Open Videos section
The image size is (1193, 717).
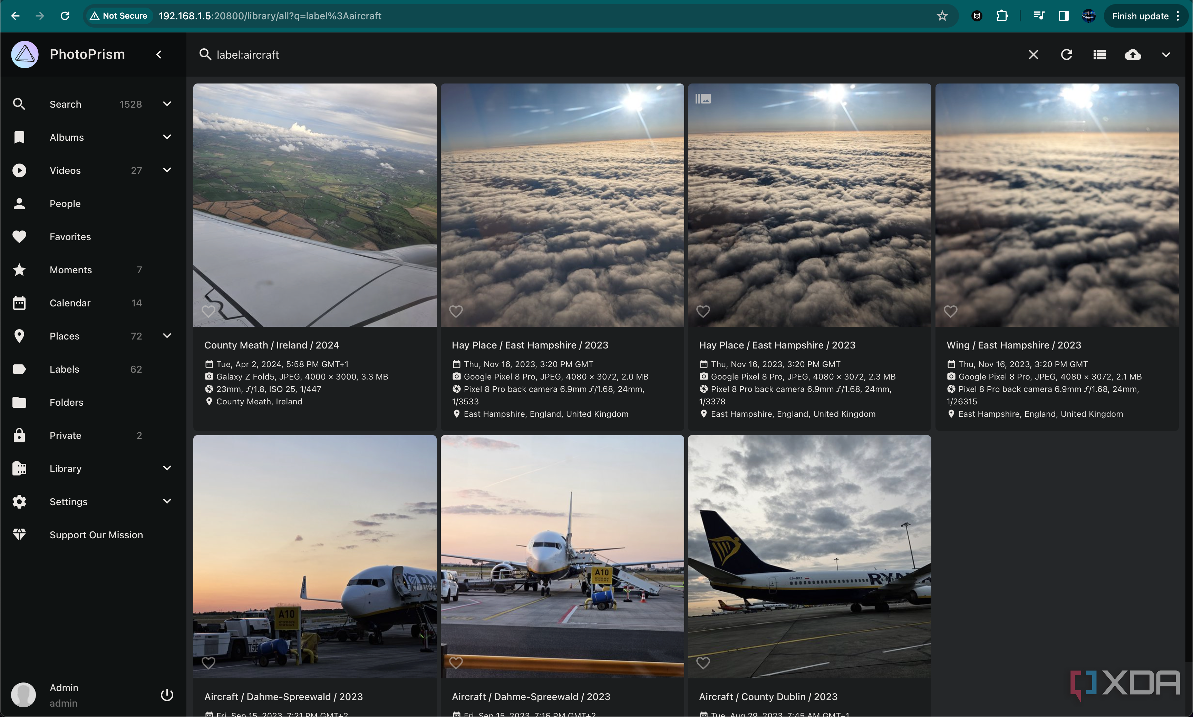(65, 170)
